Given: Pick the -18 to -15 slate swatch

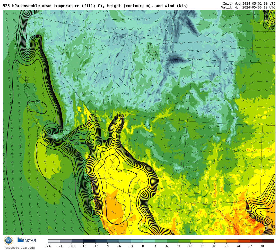Looking at the screenshot, I should point(78,241).
